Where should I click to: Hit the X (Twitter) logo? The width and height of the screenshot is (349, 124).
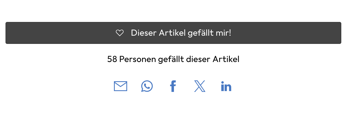[x=200, y=86]
